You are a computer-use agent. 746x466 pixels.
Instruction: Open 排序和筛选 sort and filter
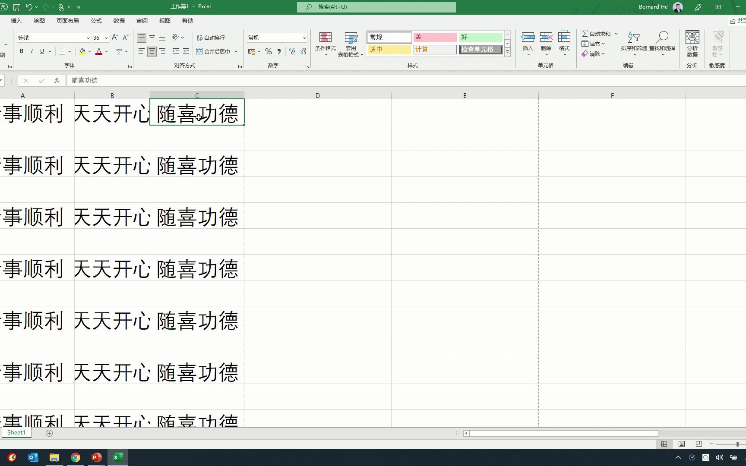pos(634,44)
